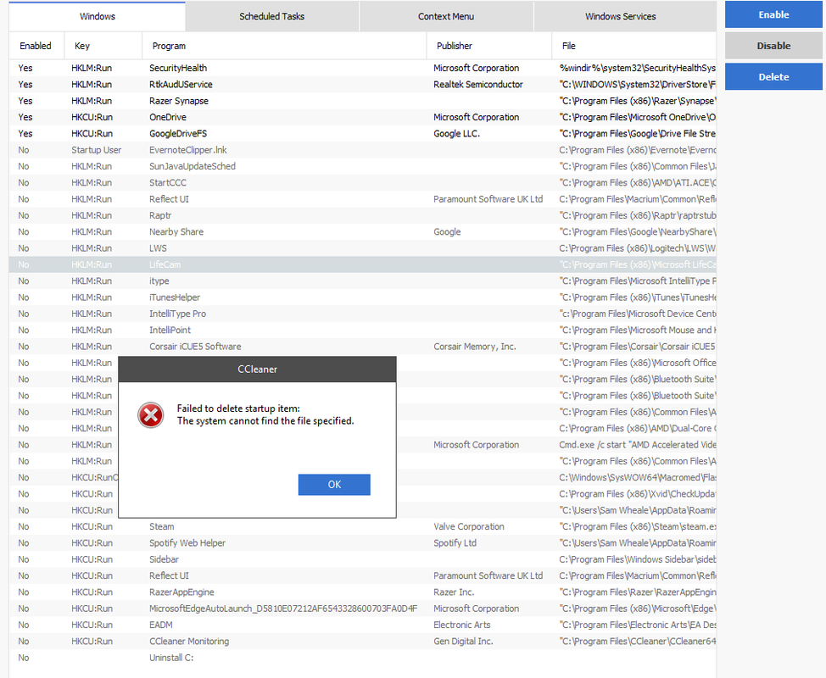Select the Raptr startup item
This screenshot has height=678, width=826.
(x=362, y=215)
